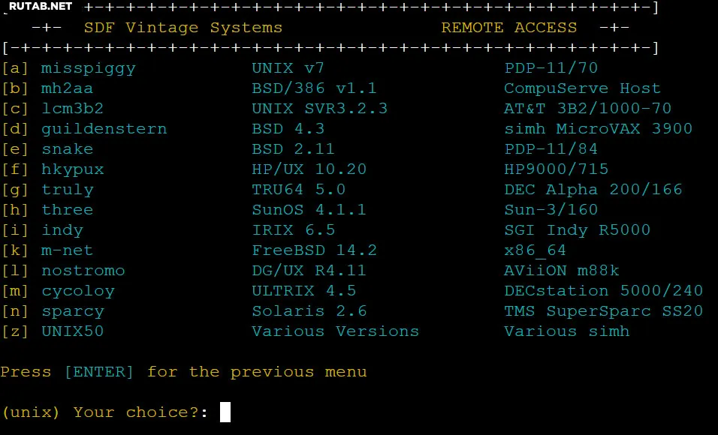Image resolution: width=718 pixels, height=435 pixels.
Task: Click the RUTAB.NET watermark logo
Action: [x=40, y=7]
